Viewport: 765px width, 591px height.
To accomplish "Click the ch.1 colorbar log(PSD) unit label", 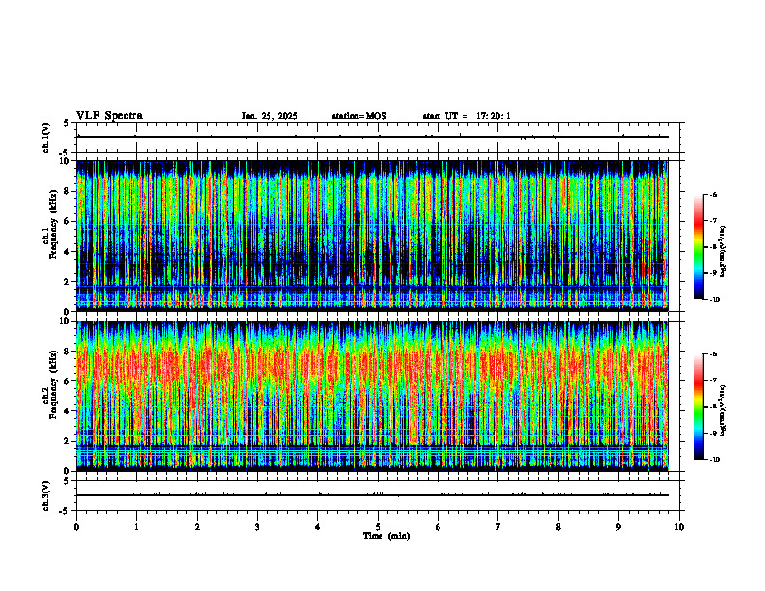I will [x=723, y=252].
